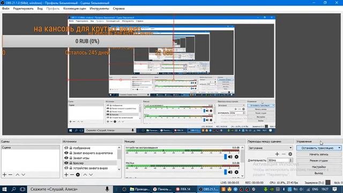Open the Файл menu

[x=6, y=9]
